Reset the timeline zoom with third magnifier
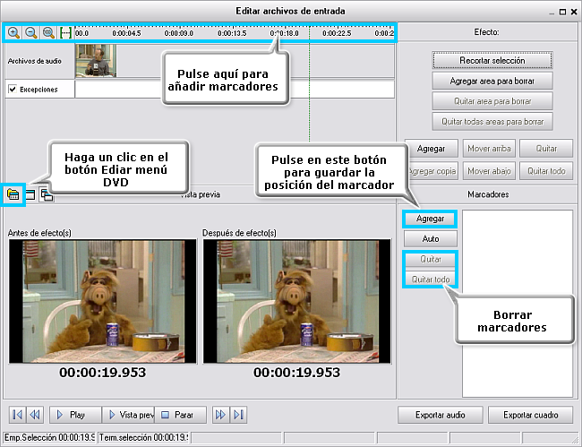Viewport: 582px width, 447px height. (x=48, y=32)
